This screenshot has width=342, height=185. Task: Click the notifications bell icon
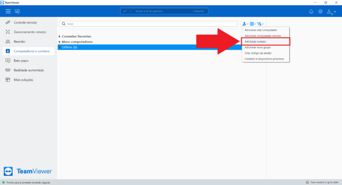click(x=311, y=11)
